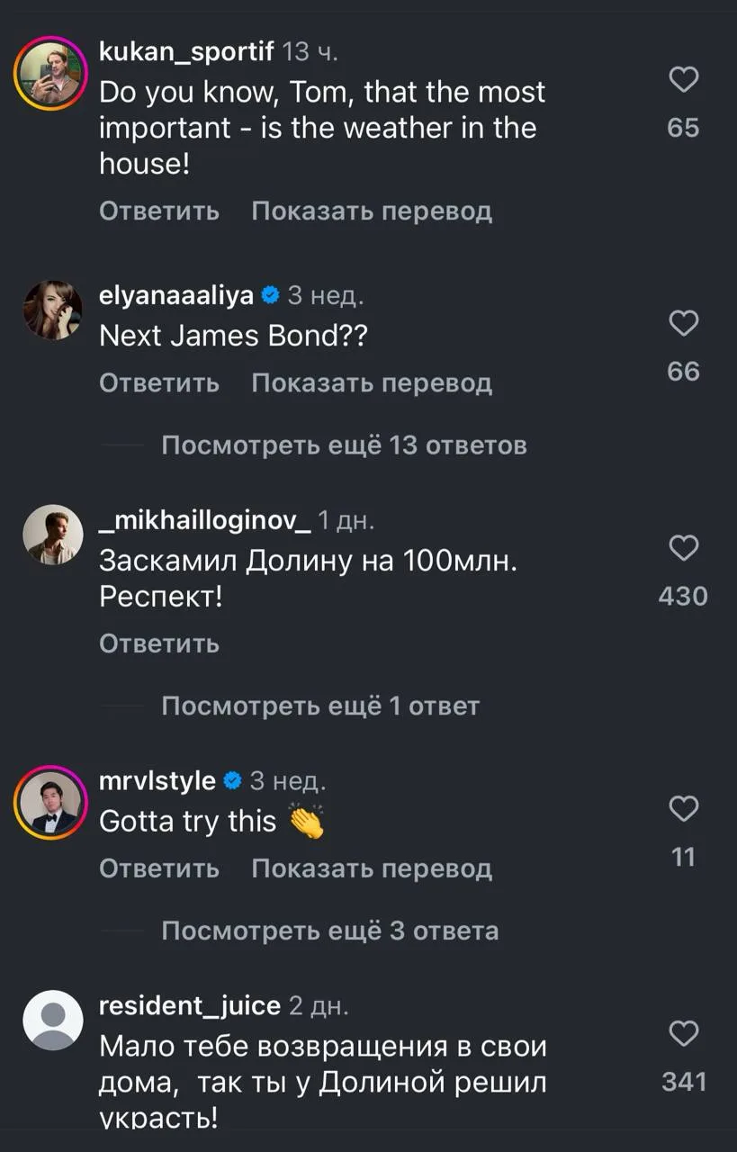Expand 13 more replies under elyanaaaliya
Image resolution: width=737 pixels, height=1152 pixels.
(x=344, y=445)
